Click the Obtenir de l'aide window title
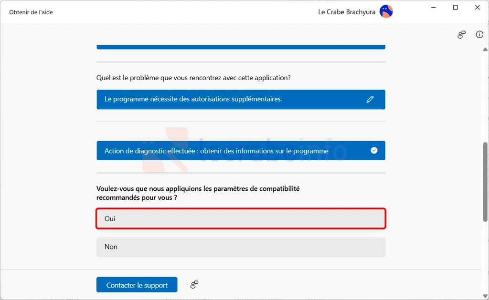The width and height of the screenshot is (489, 300). point(31,12)
